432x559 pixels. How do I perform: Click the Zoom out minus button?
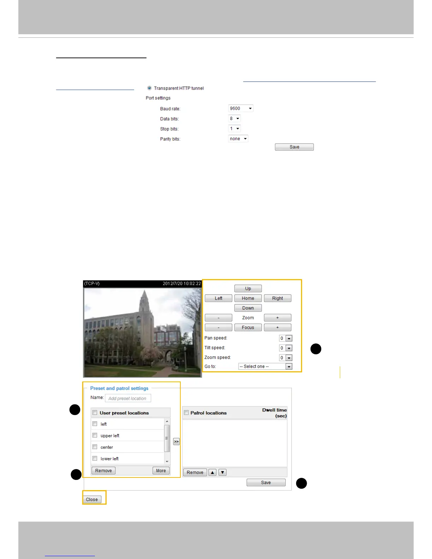tap(218, 318)
